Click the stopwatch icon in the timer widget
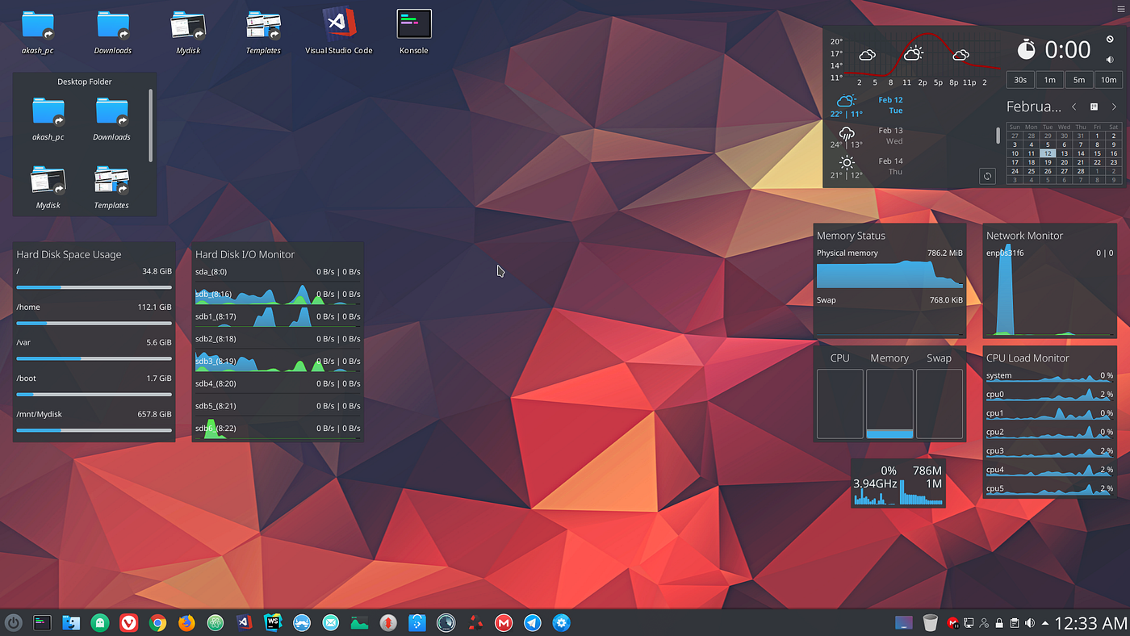Image resolution: width=1130 pixels, height=636 pixels. pos(1025,49)
